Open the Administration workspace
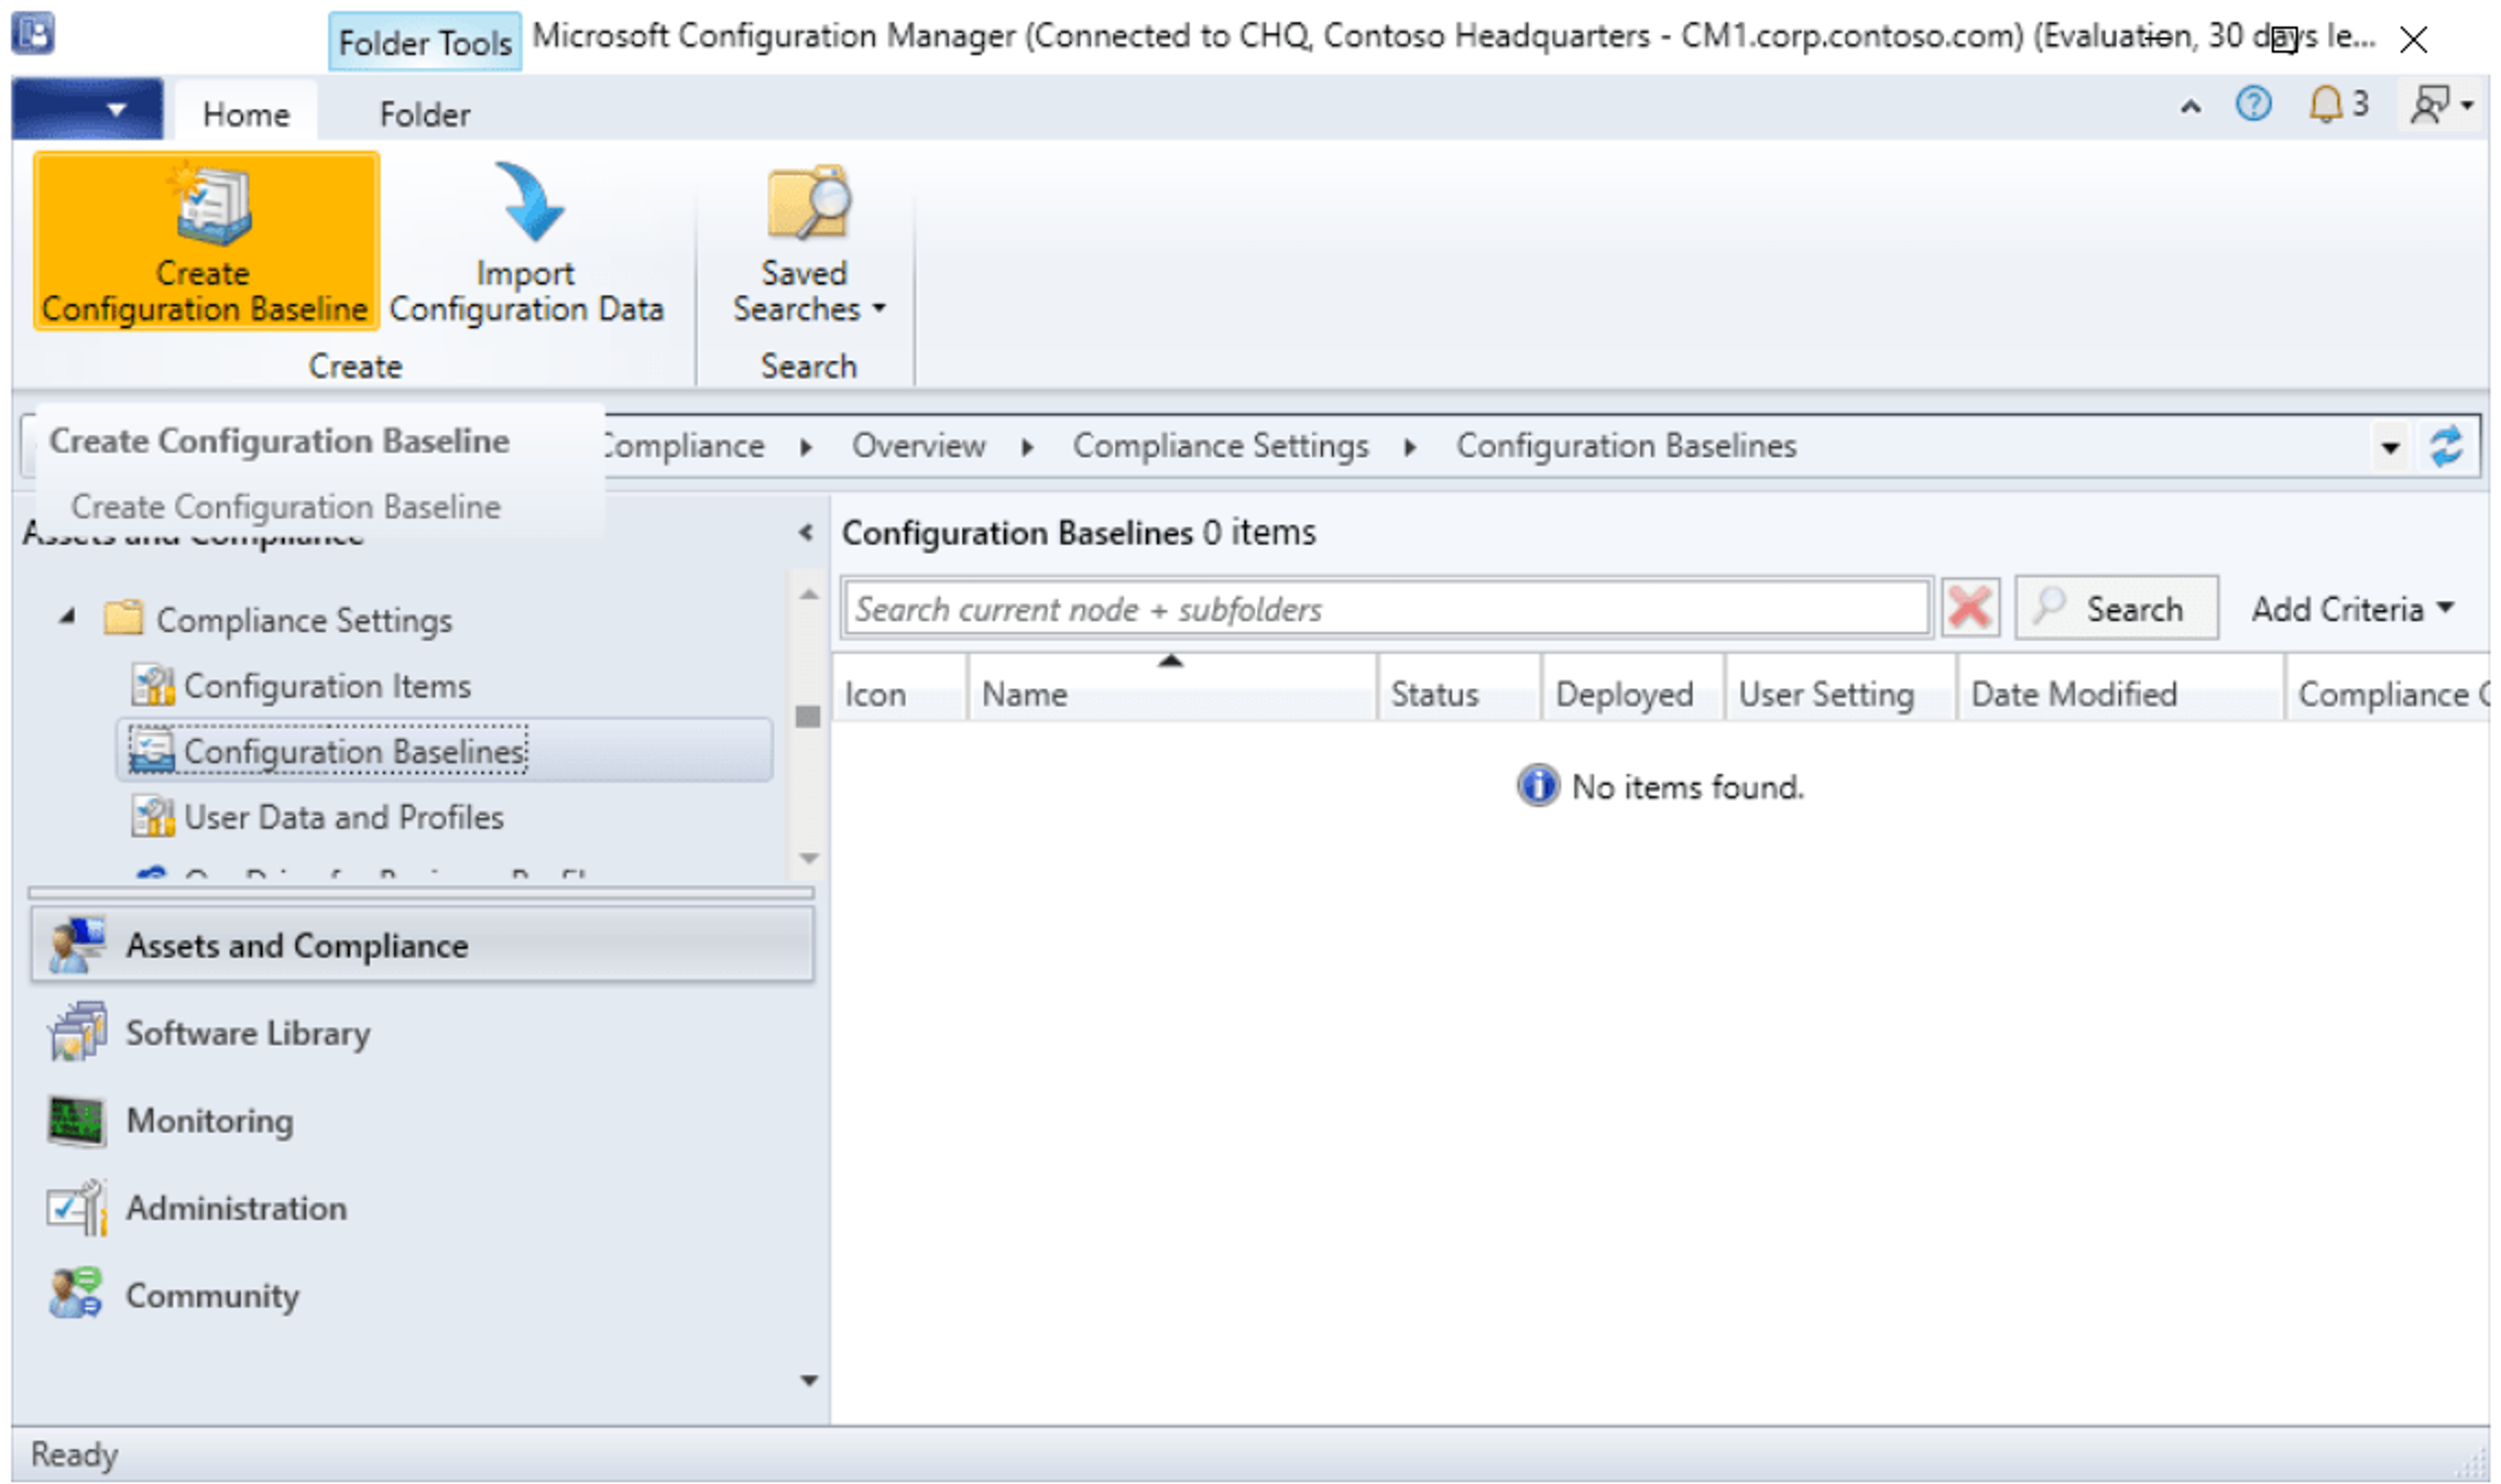This screenshot has width=2501, height=1484. click(422, 1208)
